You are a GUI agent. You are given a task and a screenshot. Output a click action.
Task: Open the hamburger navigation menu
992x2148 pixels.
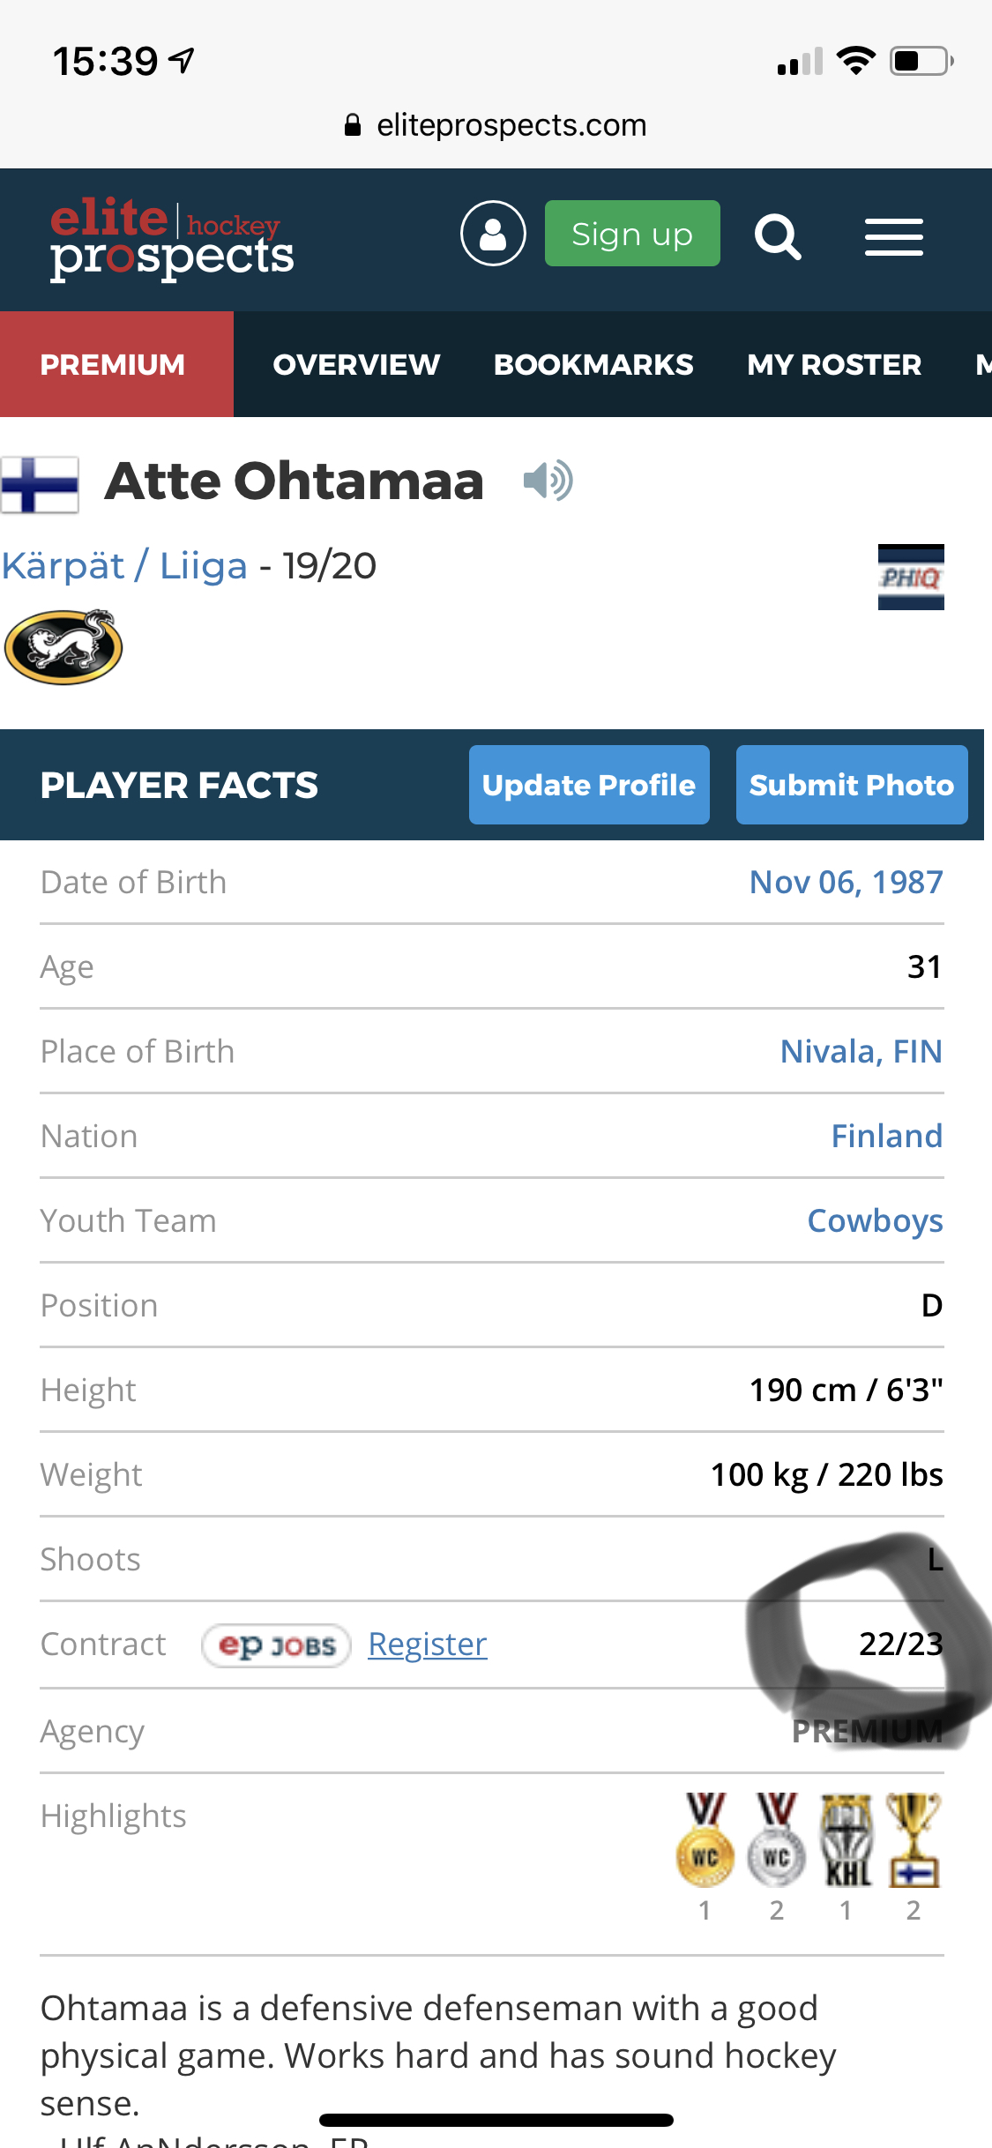point(893,237)
